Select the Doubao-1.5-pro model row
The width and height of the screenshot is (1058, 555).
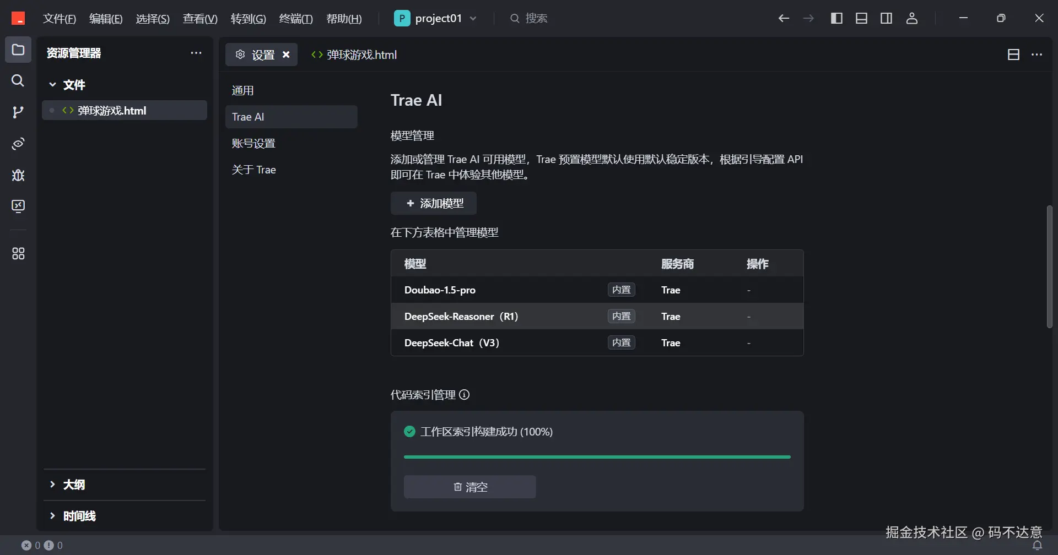[x=597, y=290]
